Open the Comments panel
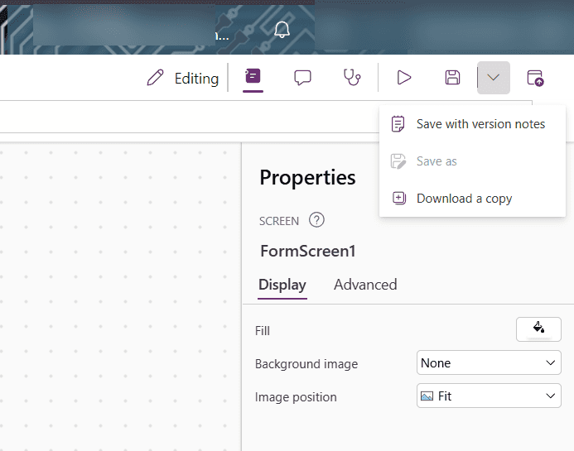This screenshot has height=451, width=574. tap(303, 78)
